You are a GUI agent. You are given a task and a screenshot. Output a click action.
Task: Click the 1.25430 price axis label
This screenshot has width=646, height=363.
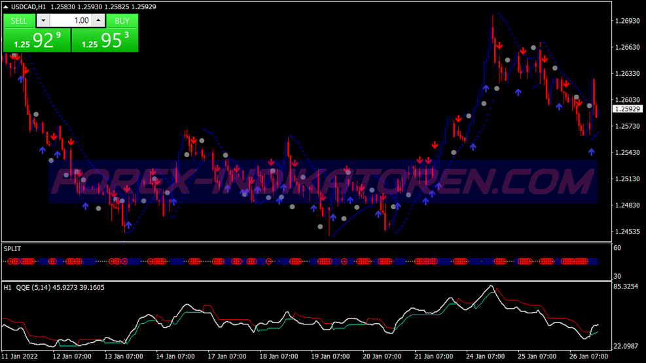click(627, 152)
